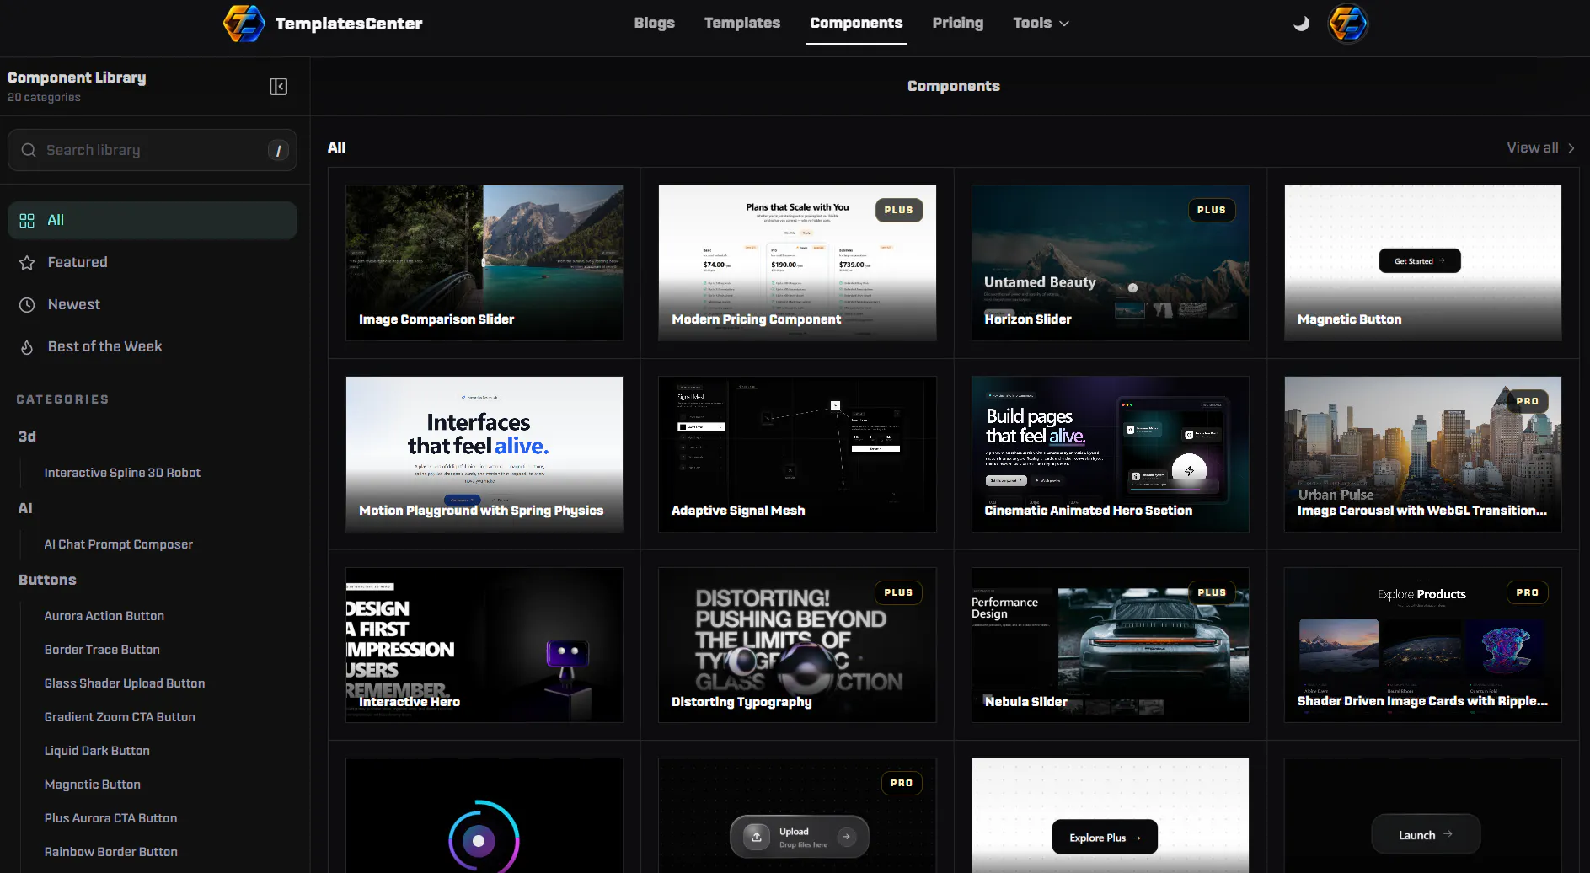Image resolution: width=1590 pixels, height=873 pixels.
Task: Open the Interactive Hero card
Action: pos(484,645)
